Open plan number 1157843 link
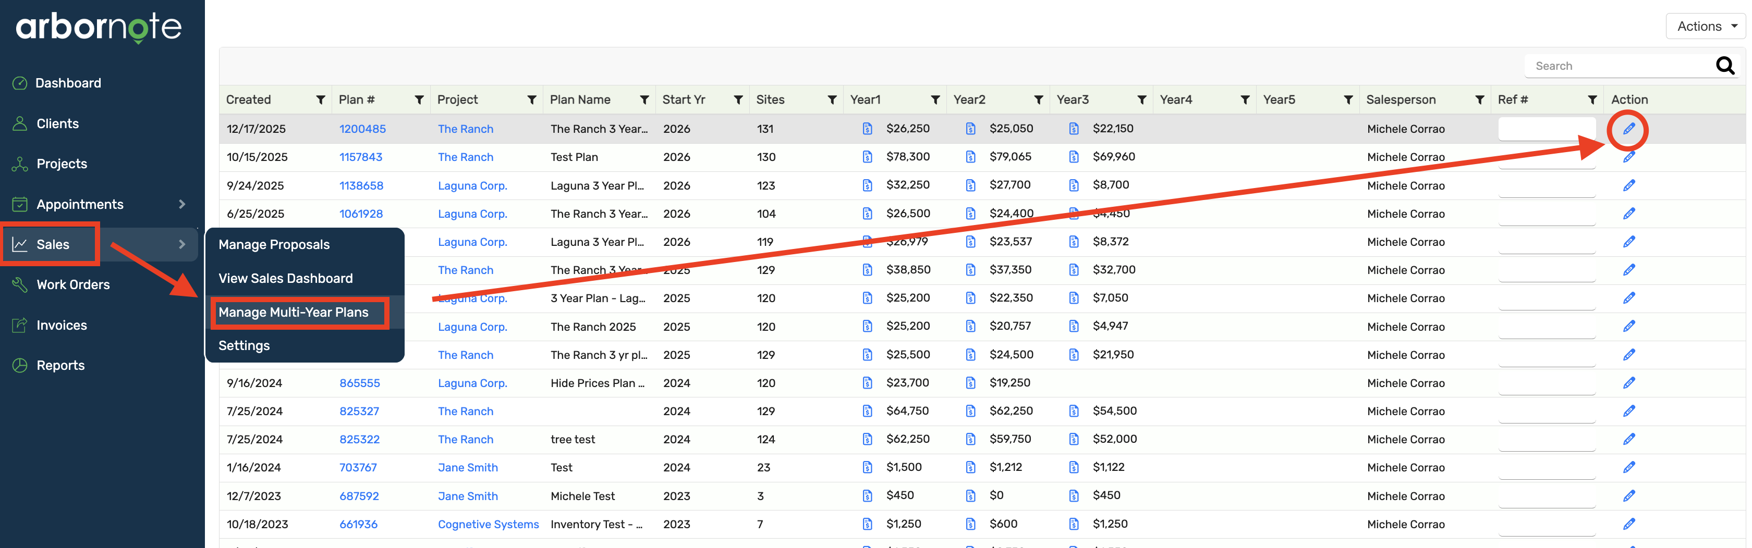This screenshot has height=548, width=1752. click(x=360, y=157)
